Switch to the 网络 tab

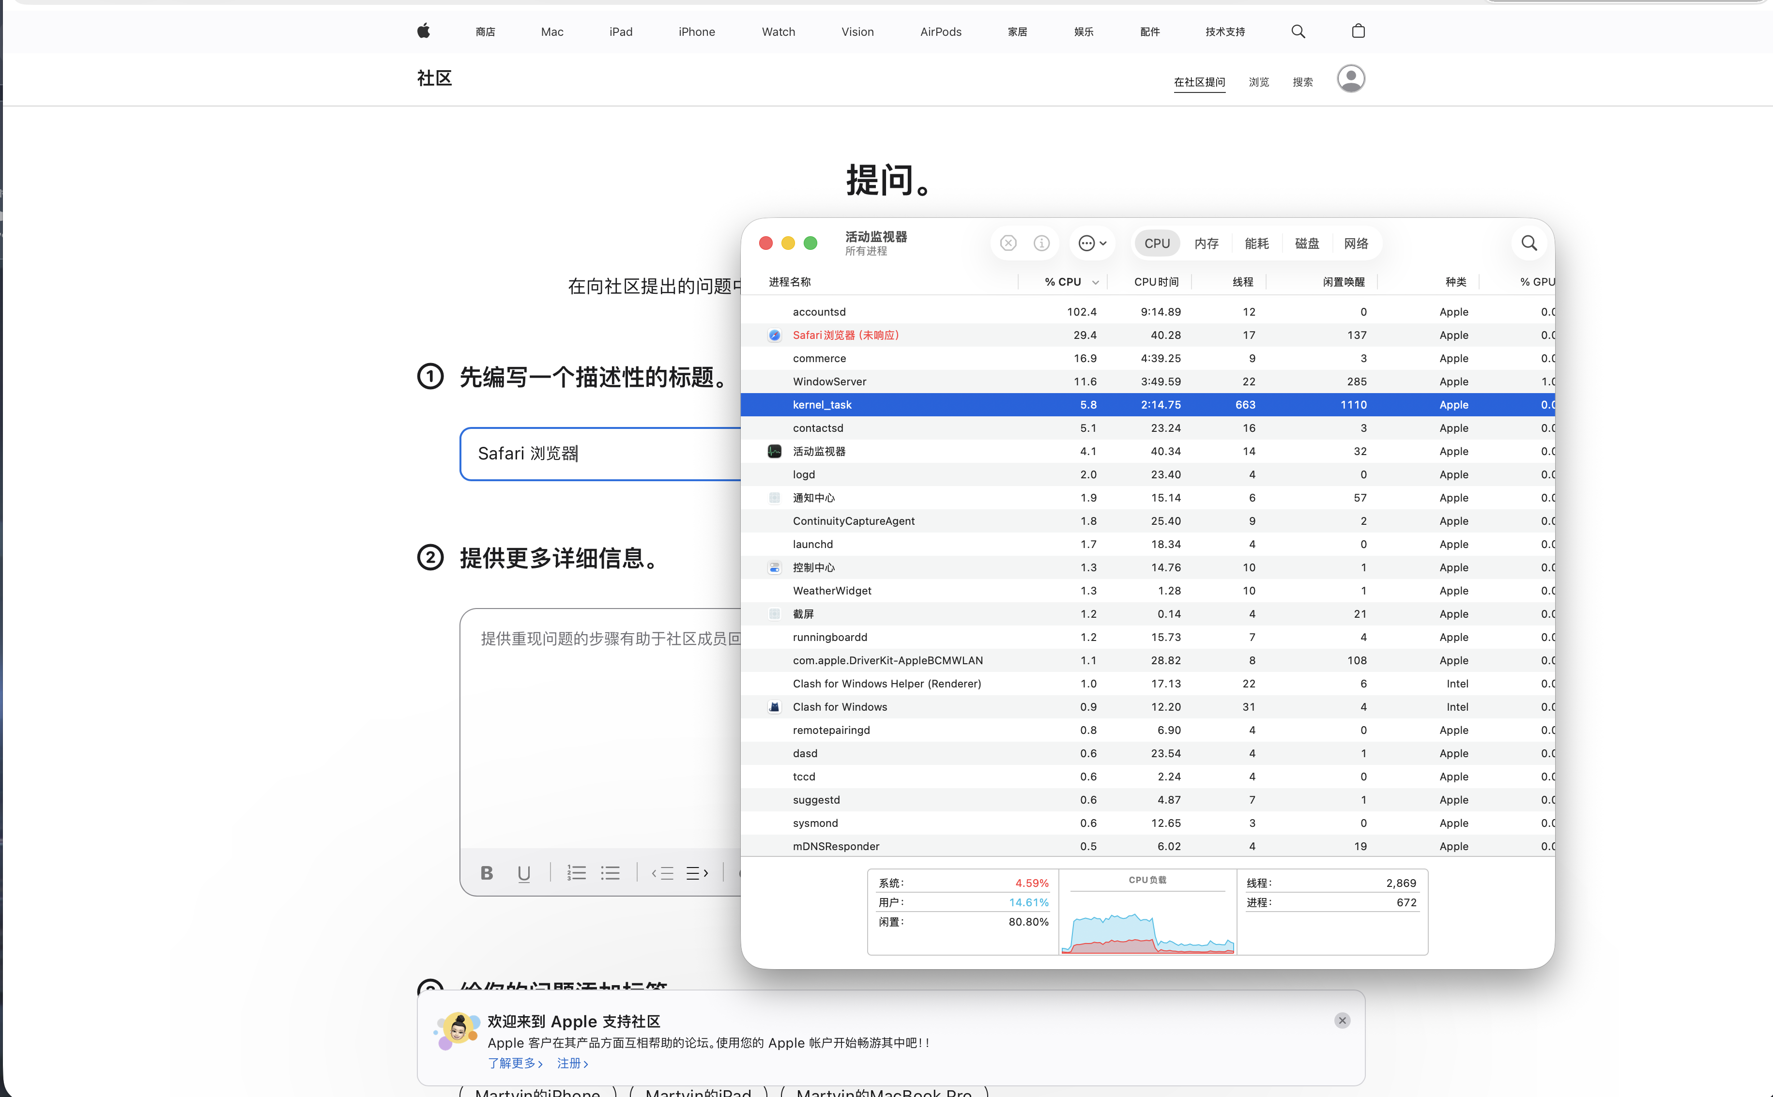coord(1355,244)
